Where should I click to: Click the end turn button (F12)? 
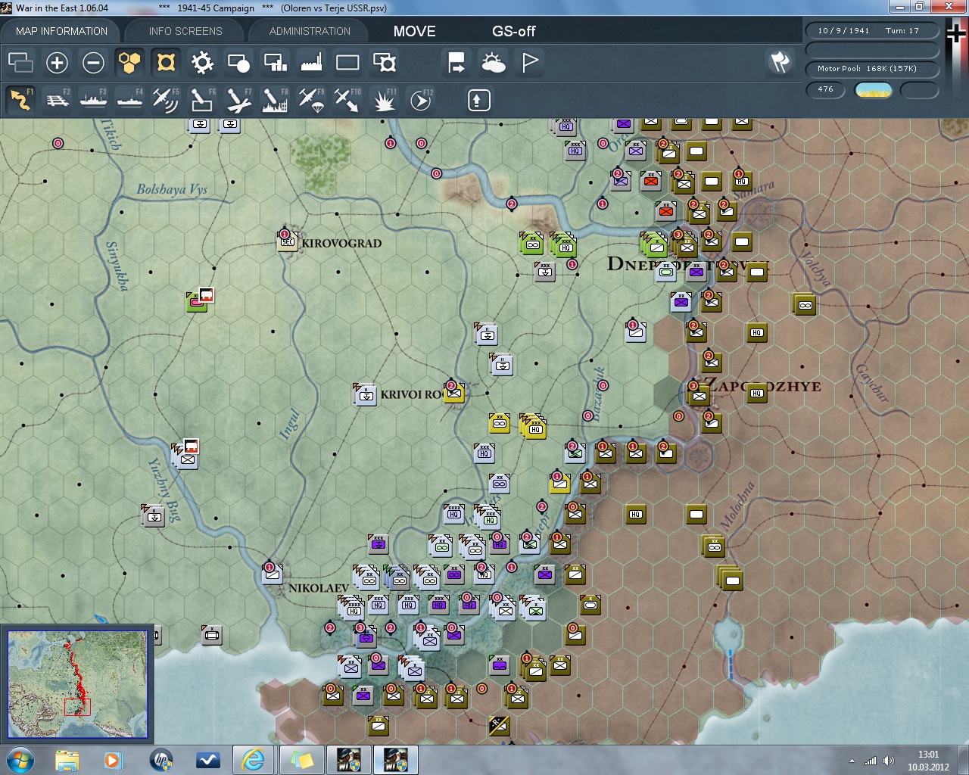(421, 100)
